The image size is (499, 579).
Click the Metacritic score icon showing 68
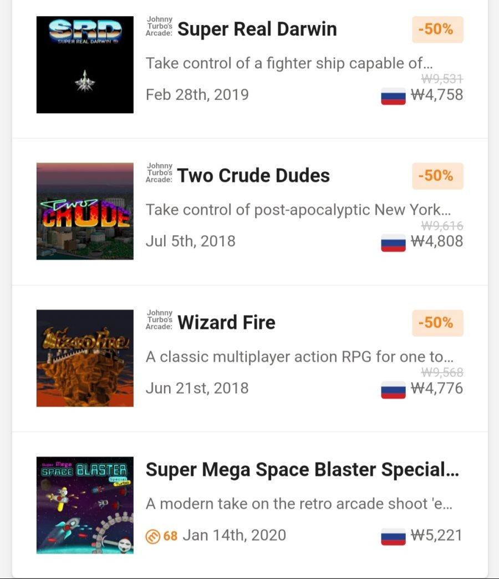coord(153,536)
